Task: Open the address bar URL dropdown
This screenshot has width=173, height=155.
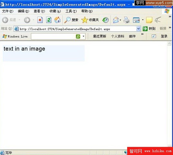Action: pyautogui.click(x=138, y=29)
